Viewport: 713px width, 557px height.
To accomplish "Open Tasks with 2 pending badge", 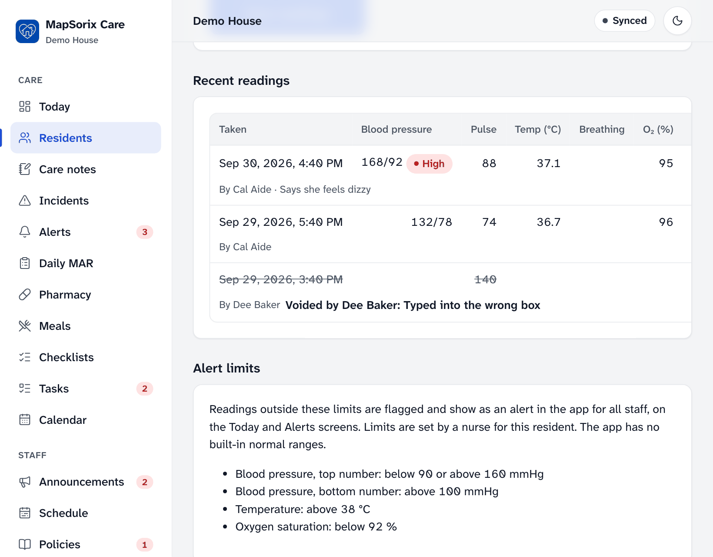I will (x=86, y=389).
